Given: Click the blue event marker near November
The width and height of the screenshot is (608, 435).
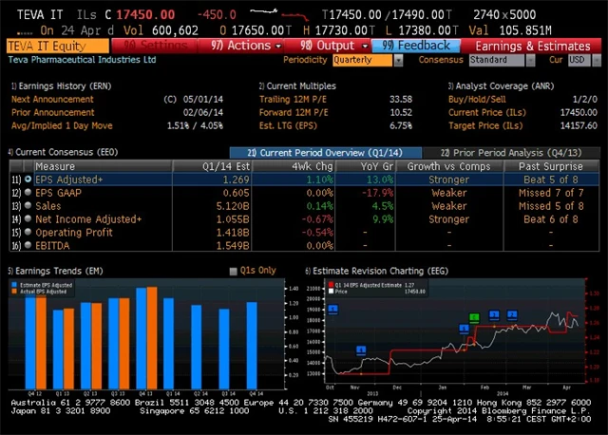Looking at the screenshot, I should (362, 350).
